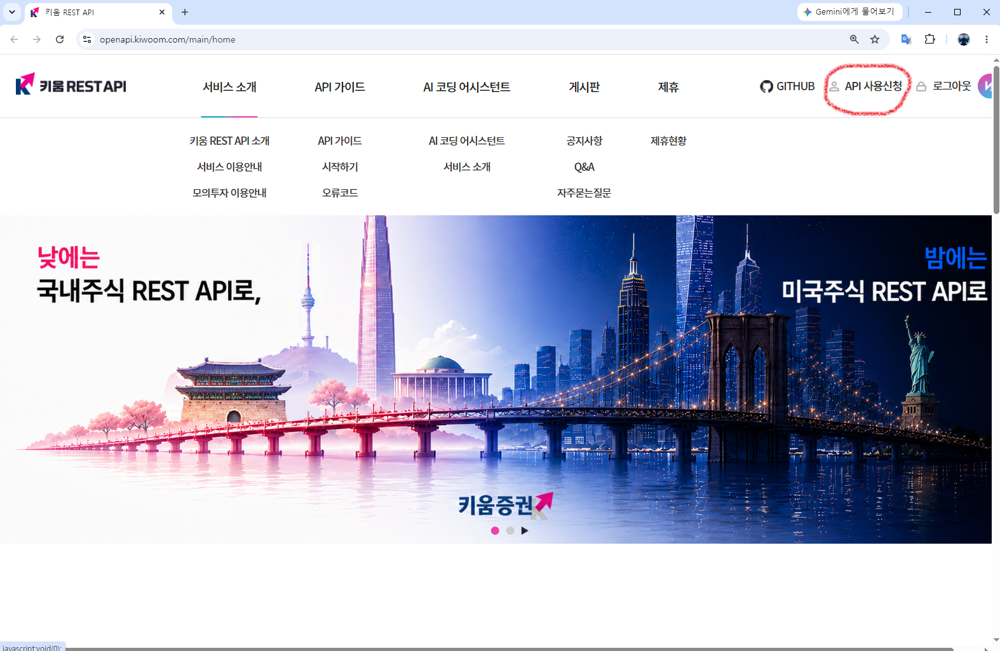Select the 키움 REST API browser tab
The height and width of the screenshot is (651, 1000).
pyautogui.click(x=98, y=12)
